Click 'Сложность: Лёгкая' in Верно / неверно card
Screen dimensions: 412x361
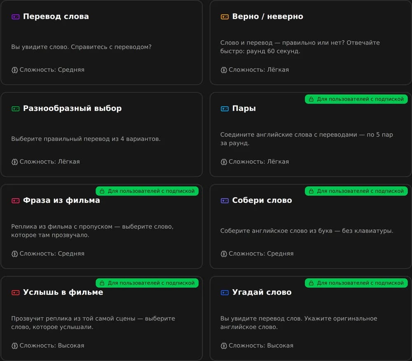click(259, 70)
